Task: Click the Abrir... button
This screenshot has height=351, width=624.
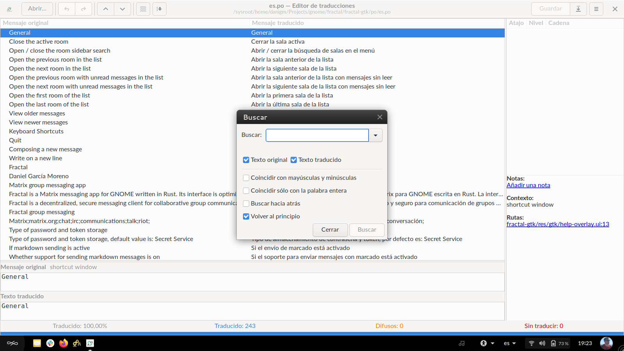Action: coord(37,9)
